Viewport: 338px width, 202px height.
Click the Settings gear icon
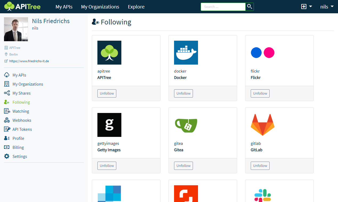[x=7, y=156]
